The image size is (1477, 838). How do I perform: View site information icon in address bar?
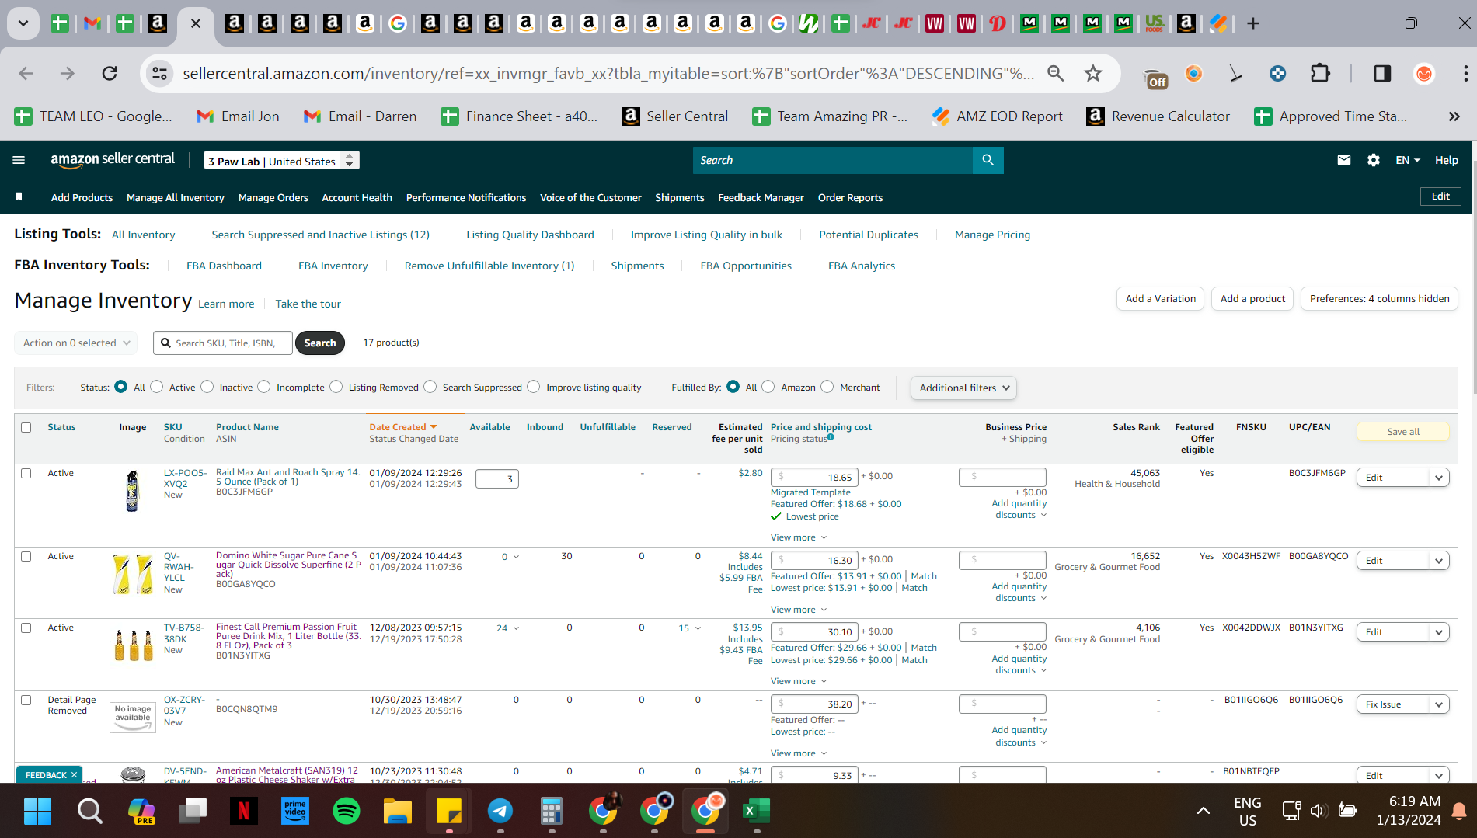(159, 73)
